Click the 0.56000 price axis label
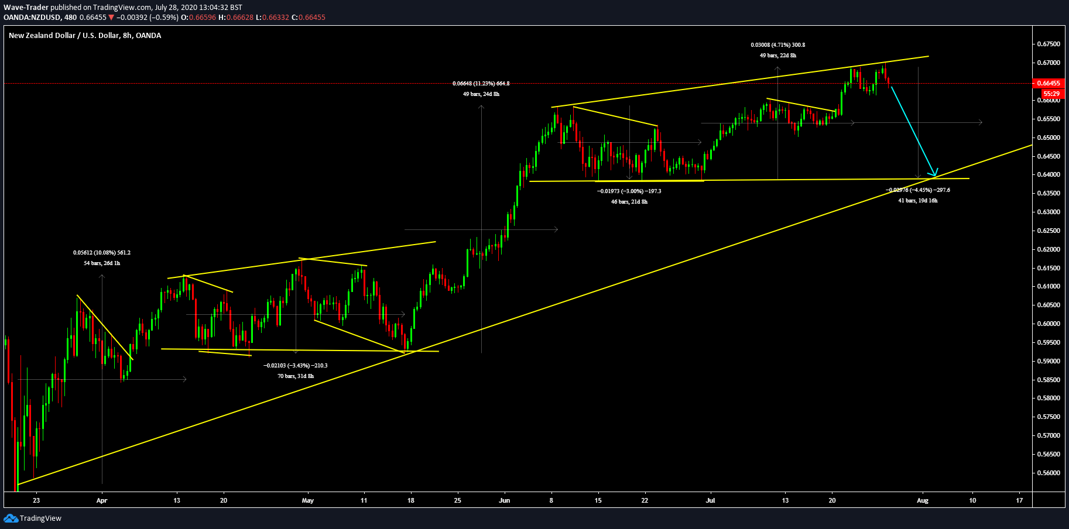 click(1049, 473)
